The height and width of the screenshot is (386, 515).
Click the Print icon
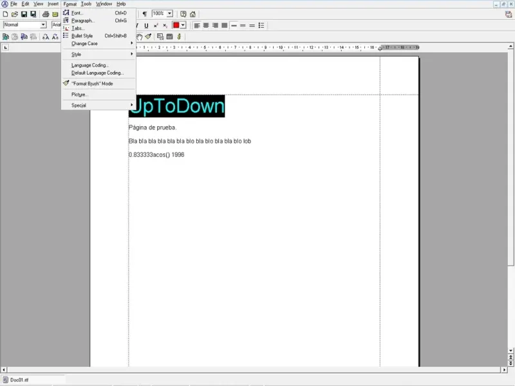point(46,14)
